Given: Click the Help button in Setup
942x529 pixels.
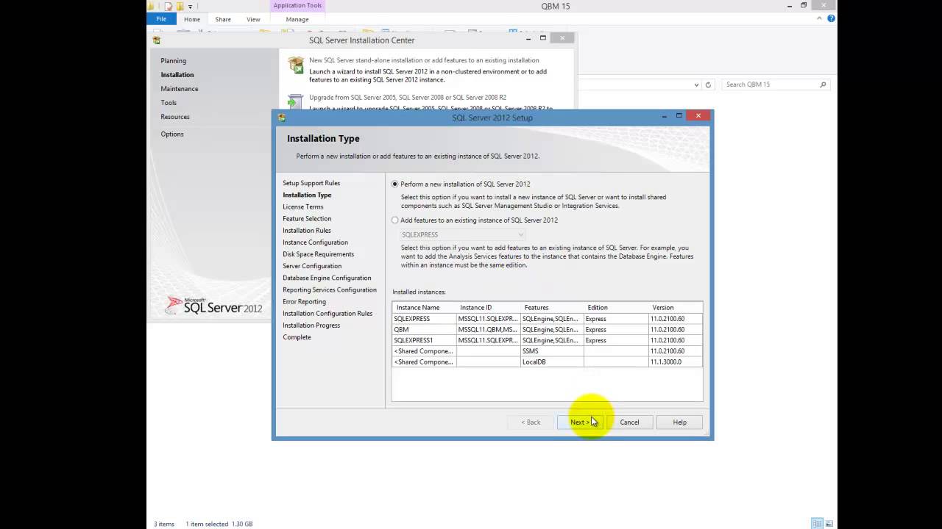Looking at the screenshot, I should click(x=679, y=422).
